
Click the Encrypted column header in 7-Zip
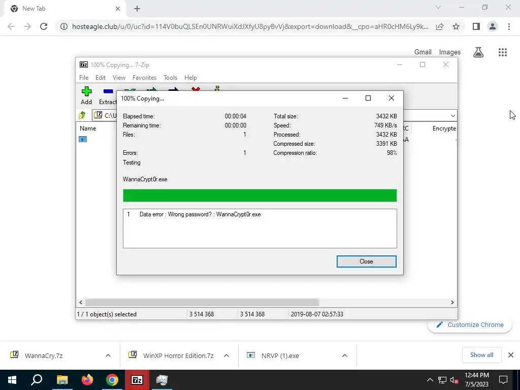coord(444,128)
